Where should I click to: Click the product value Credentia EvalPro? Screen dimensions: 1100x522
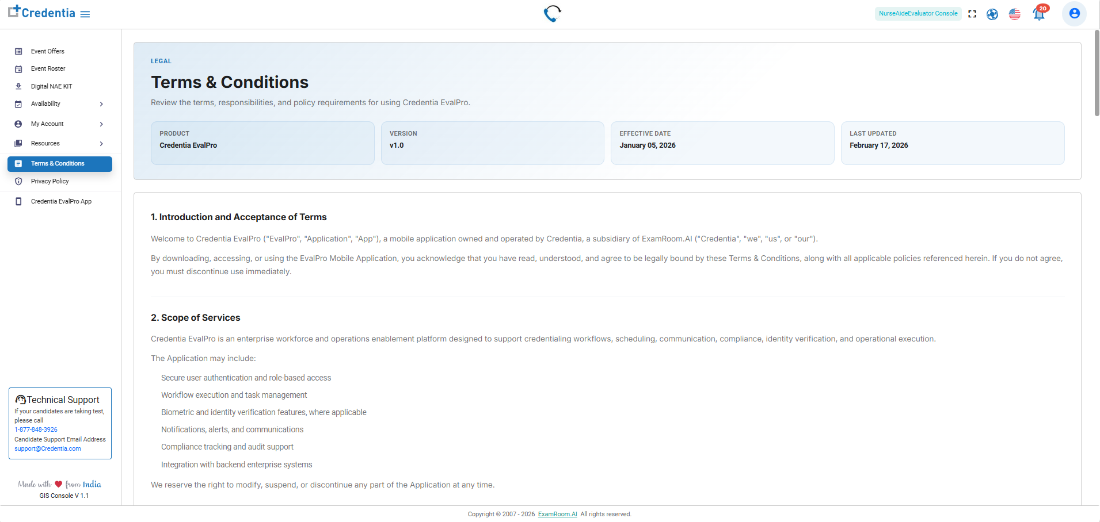(188, 145)
